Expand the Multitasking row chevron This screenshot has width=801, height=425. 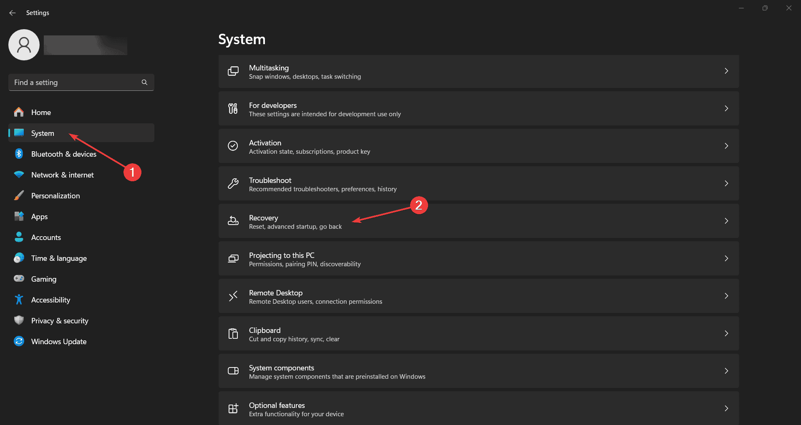726,71
